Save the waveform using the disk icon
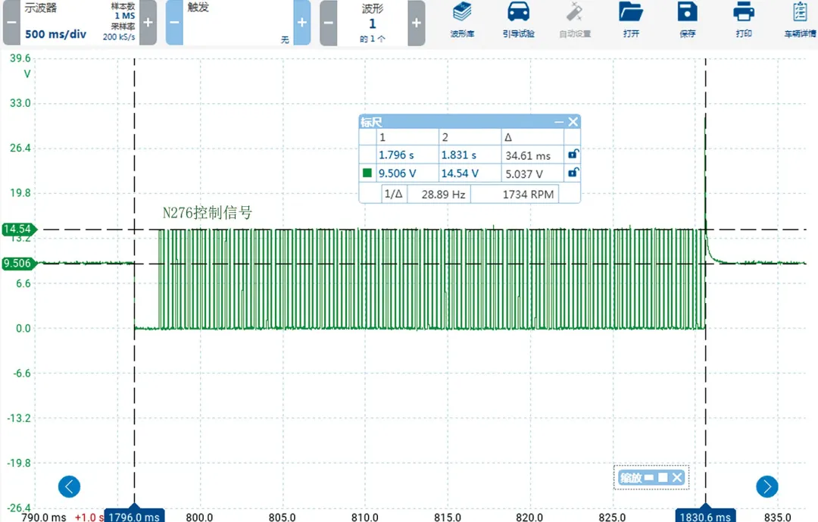Screen dimensions: 818x522 pyautogui.click(x=687, y=20)
